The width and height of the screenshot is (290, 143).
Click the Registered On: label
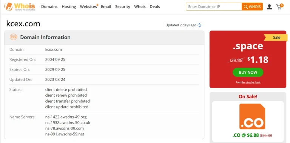23,59
